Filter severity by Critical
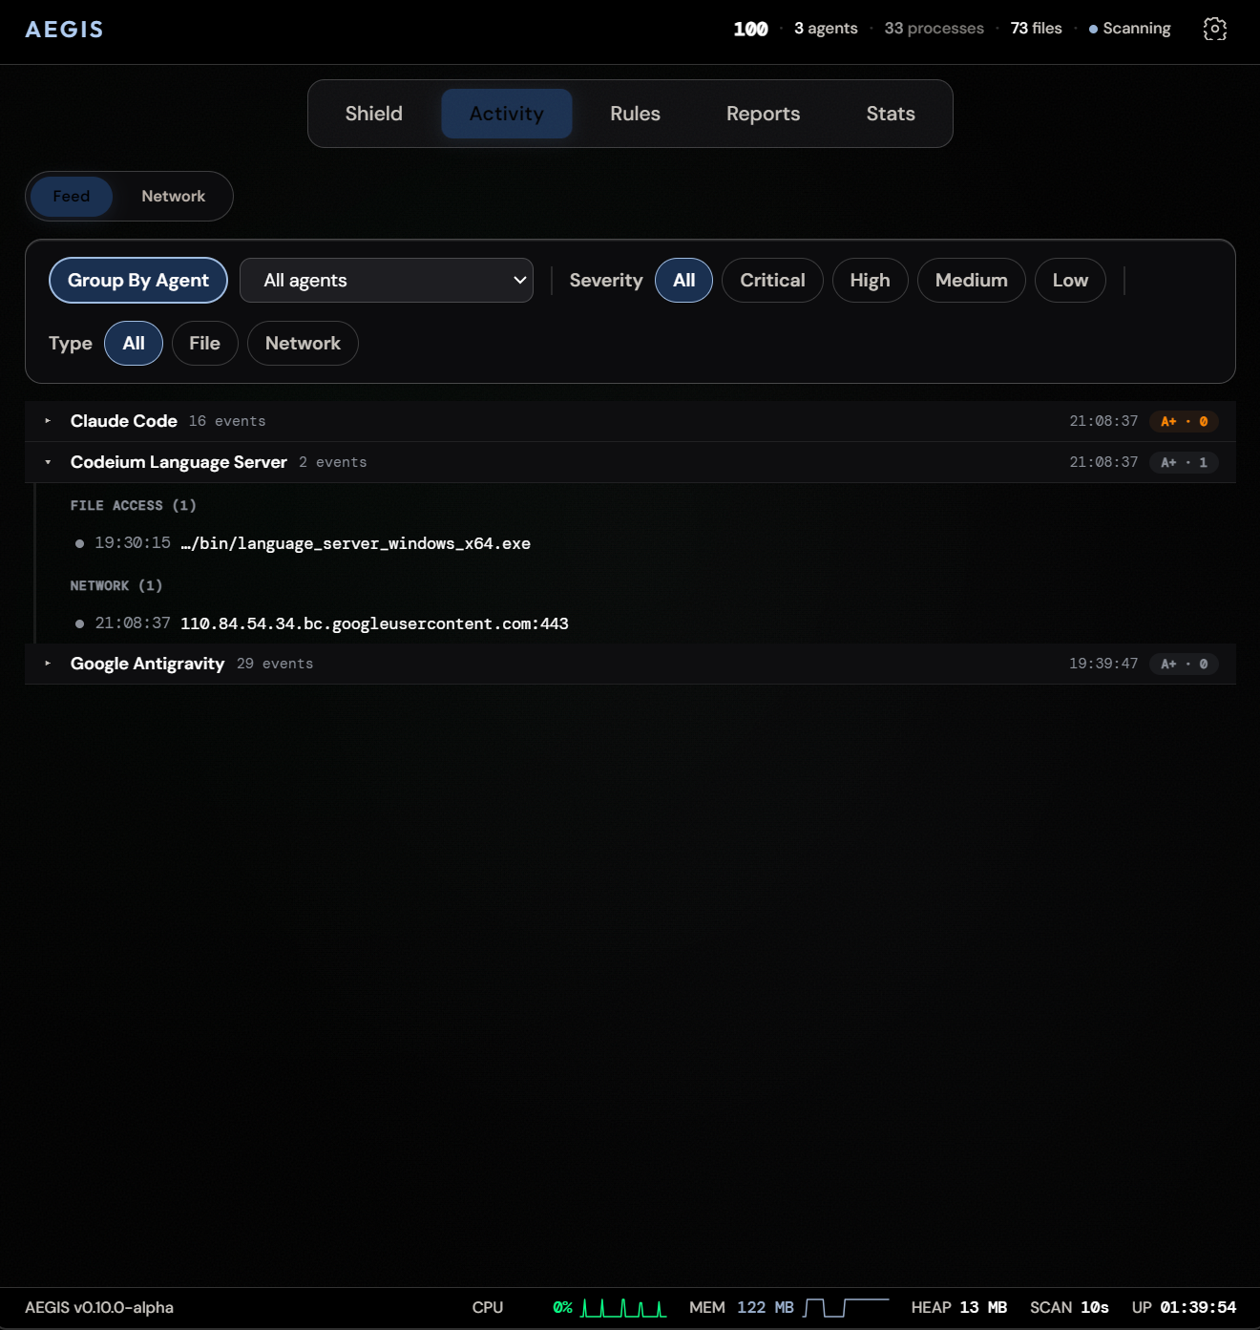1260x1330 pixels. point(772,281)
